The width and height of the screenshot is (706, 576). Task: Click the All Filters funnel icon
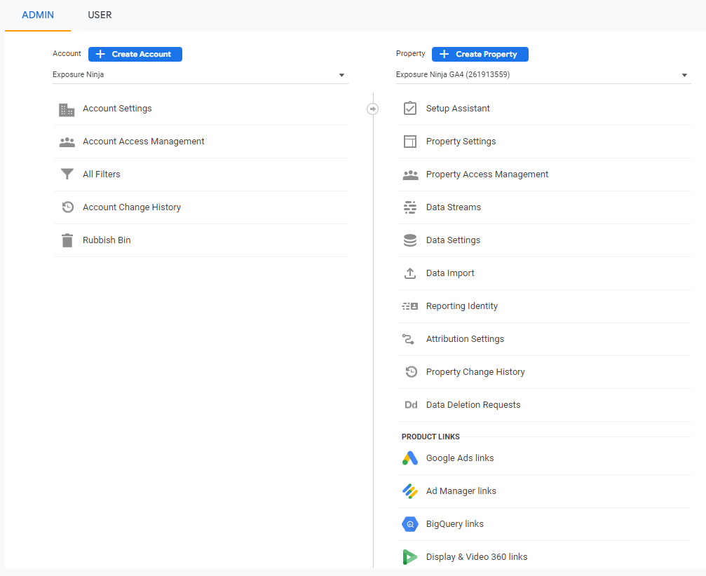67,174
